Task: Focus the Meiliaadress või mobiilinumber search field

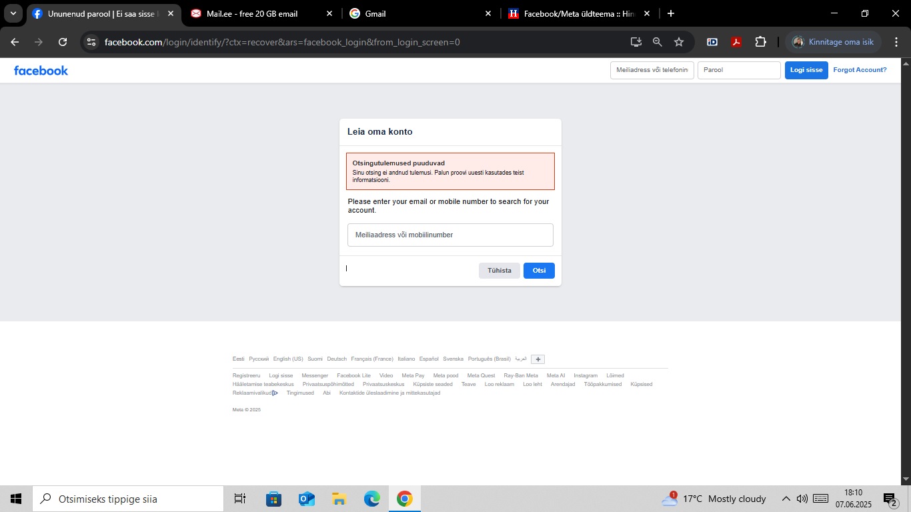Action: click(450, 235)
